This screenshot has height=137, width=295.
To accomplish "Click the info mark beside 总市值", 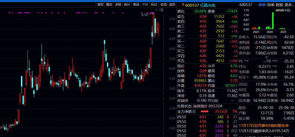I will (x=250, y=101).
